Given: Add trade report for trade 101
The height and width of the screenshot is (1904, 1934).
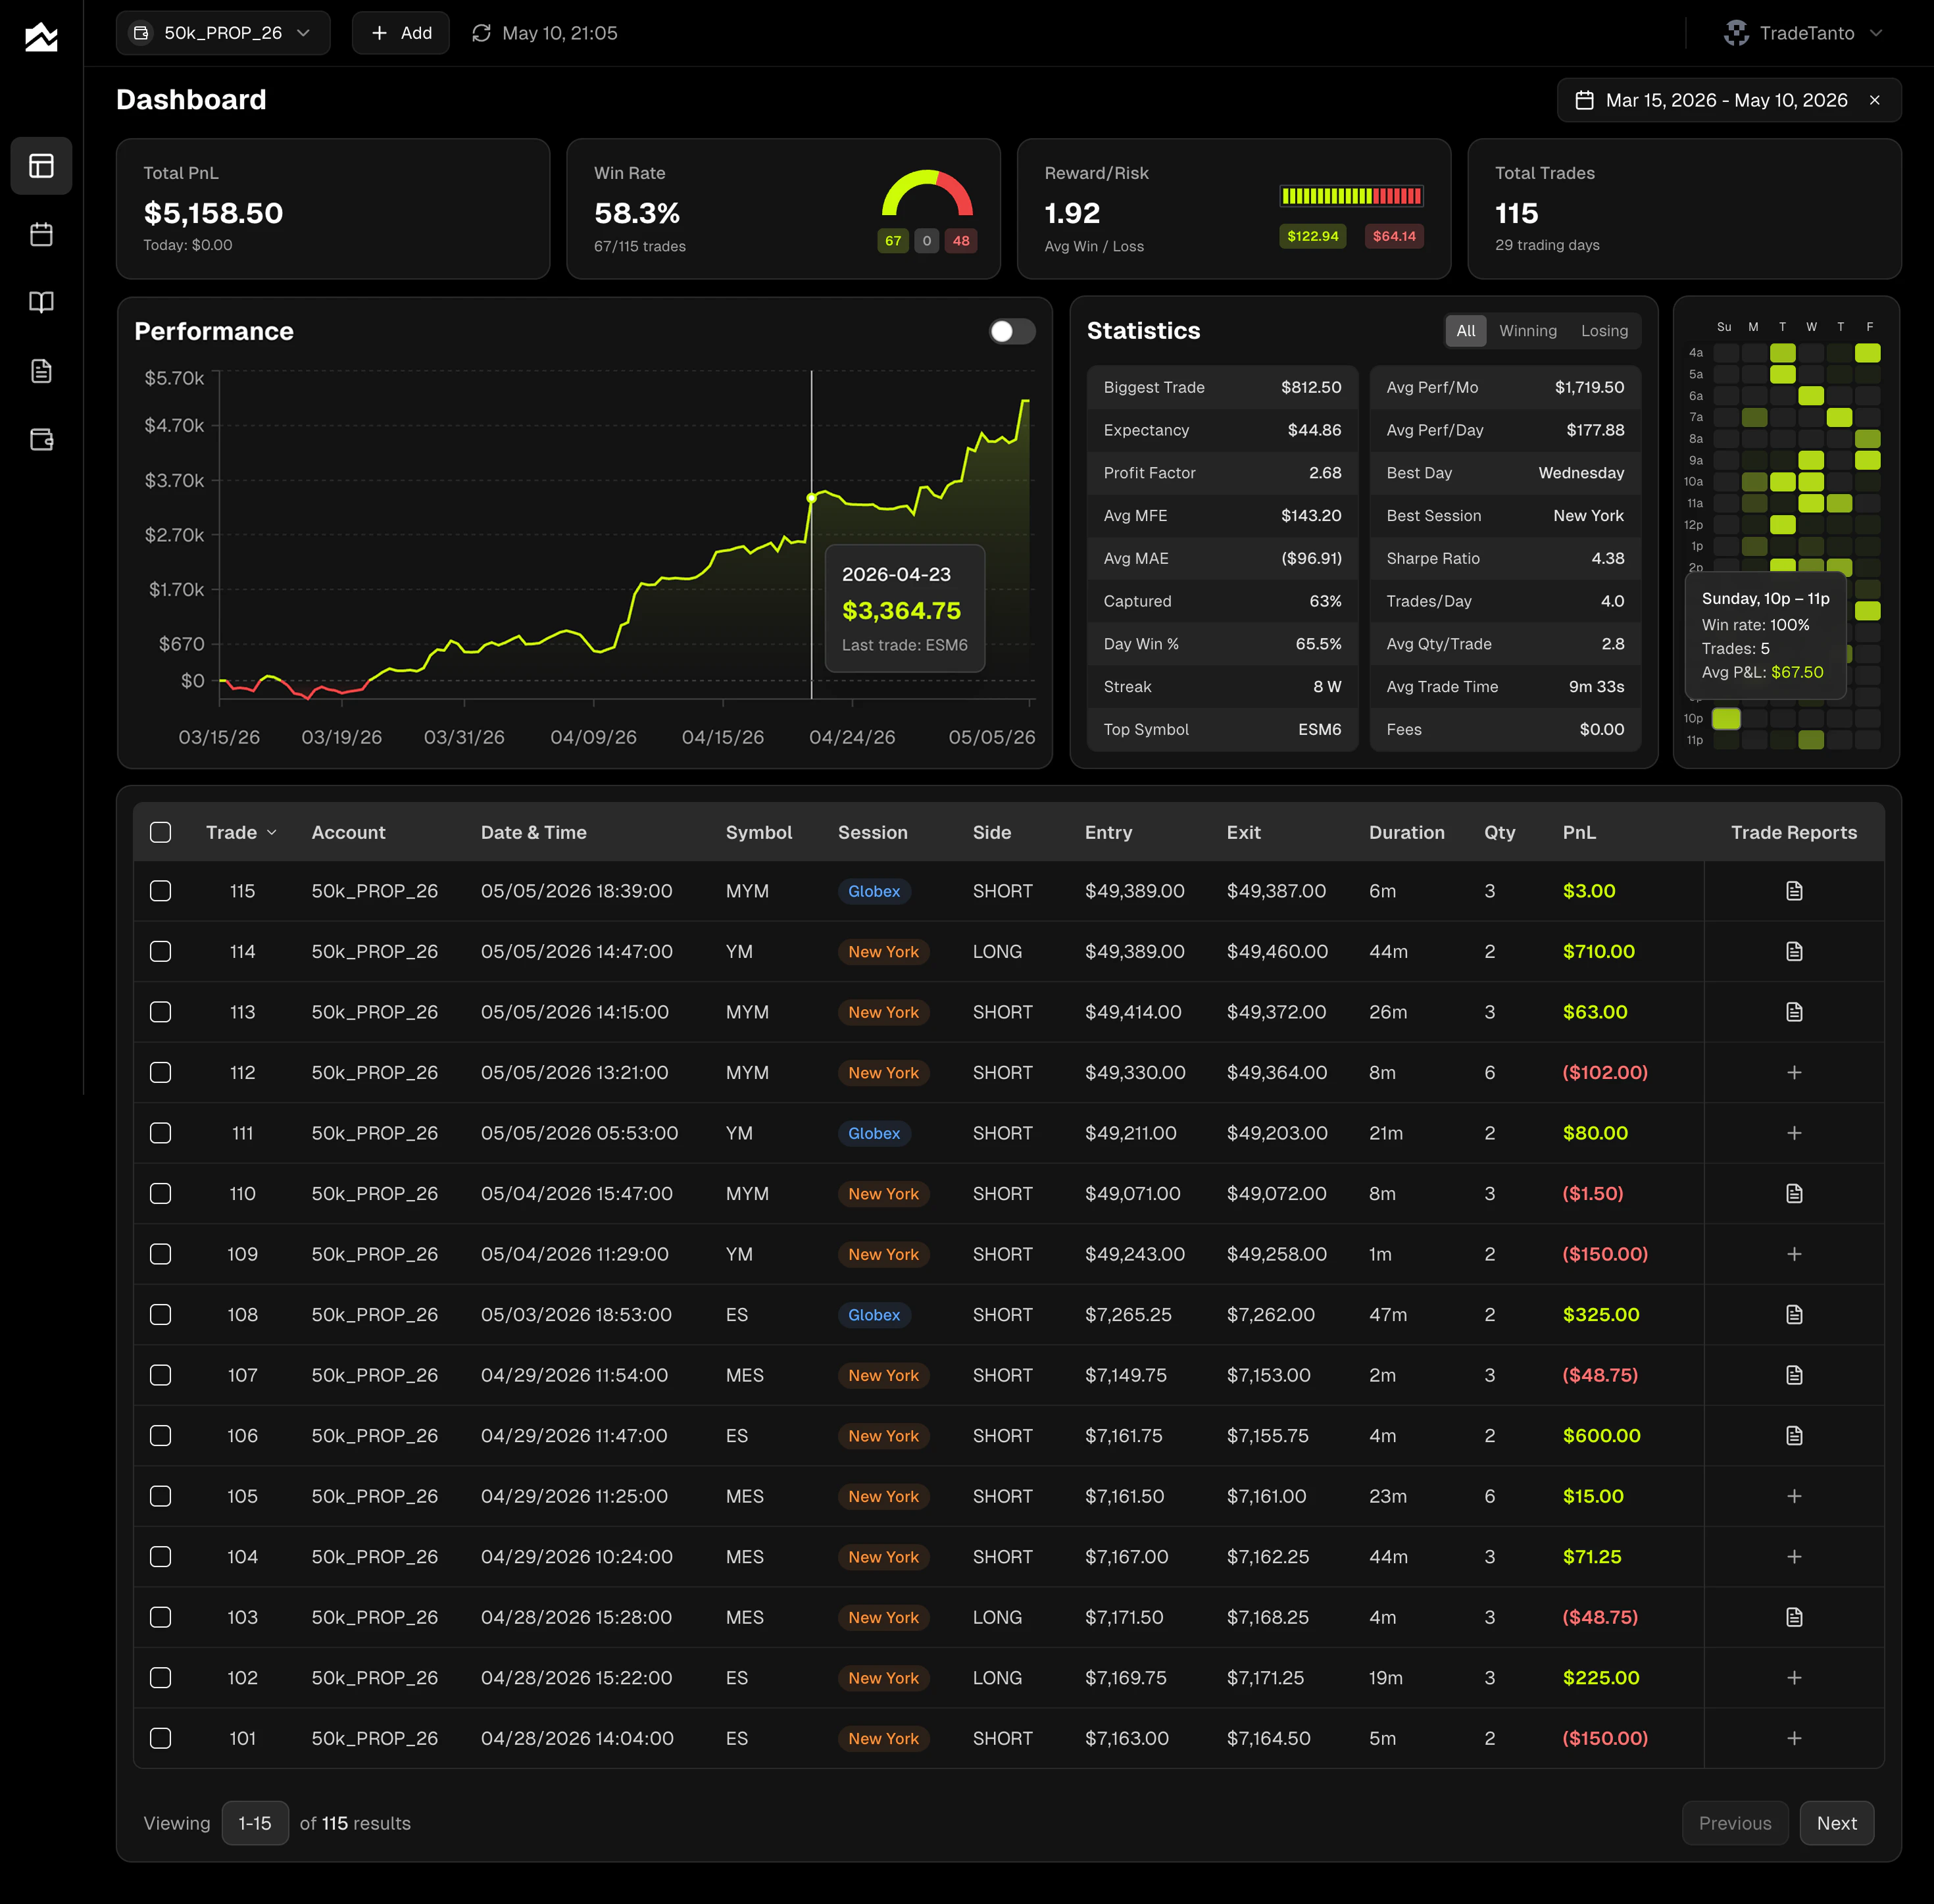Looking at the screenshot, I should [1794, 1738].
